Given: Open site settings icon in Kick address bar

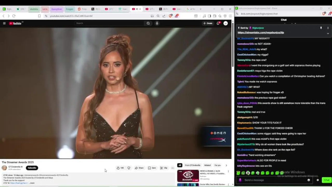Looking at the screenshot, I should (237, 14).
